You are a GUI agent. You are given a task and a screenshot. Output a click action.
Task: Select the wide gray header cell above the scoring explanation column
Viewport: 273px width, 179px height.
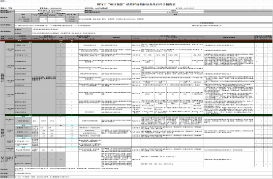[x=229, y=37]
